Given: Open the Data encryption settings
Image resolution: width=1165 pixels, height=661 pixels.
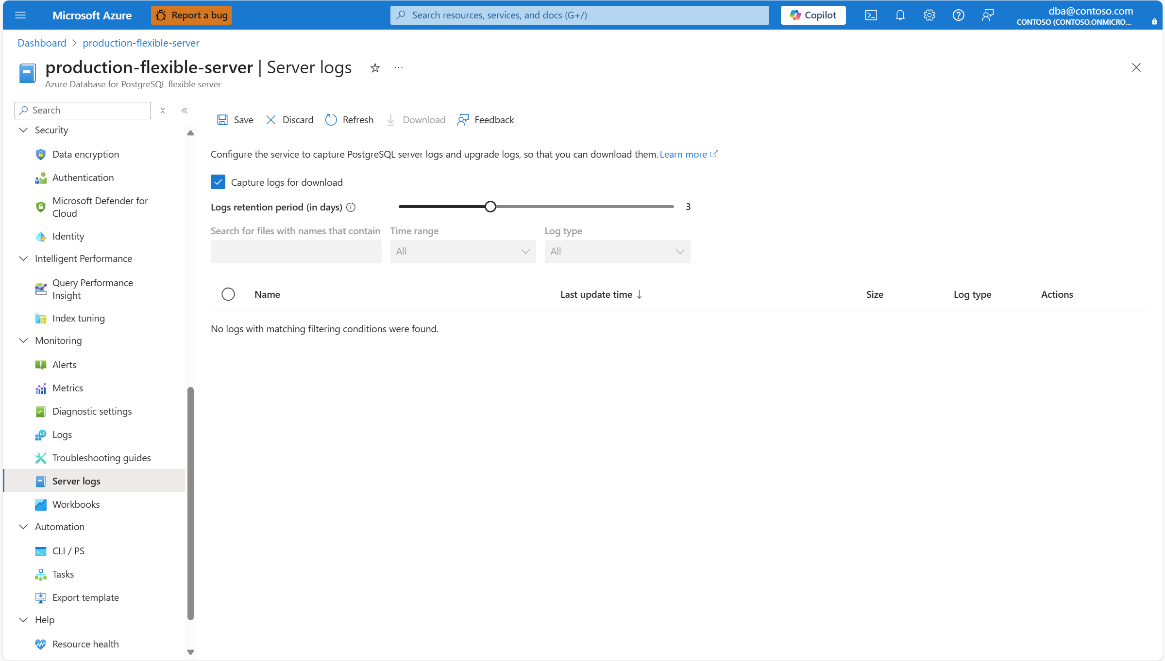Looking at the screenshot, I should [85, 154].
